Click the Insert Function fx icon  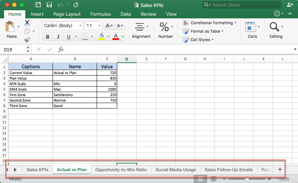point(61,50)
